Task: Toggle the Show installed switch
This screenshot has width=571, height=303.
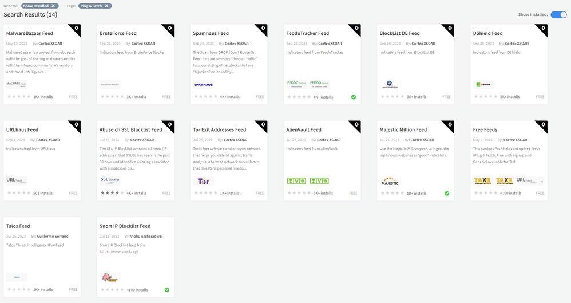Action: [x=558, y=15]
